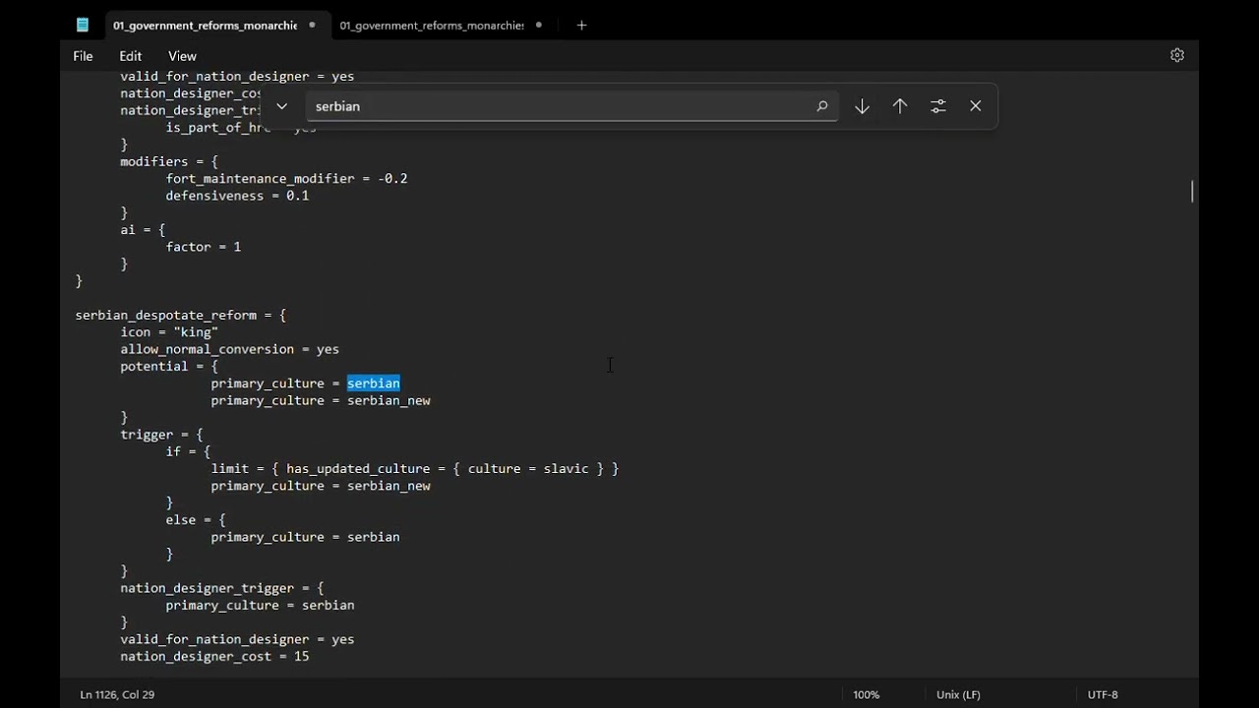Screen dimensions: 1259x708
Task: Click the line icon = "king"
Action: point(169,332)
